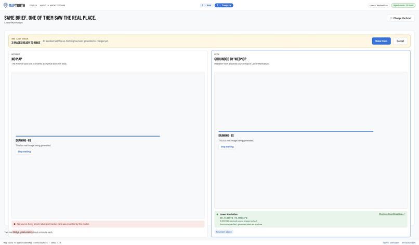Open the Truth contract footer link

coord(391,242)
